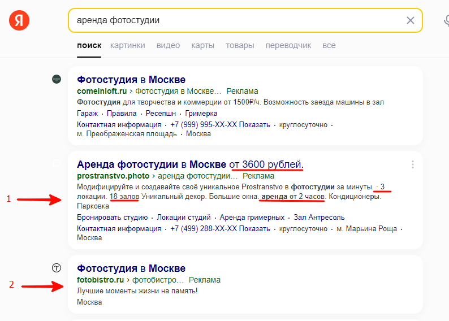Open the карты tab
Image resolution: width=449 pixels, height=321 pixels.
203,45
